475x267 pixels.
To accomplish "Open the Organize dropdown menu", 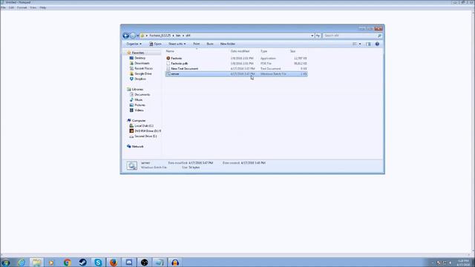I will click(134, 44).
